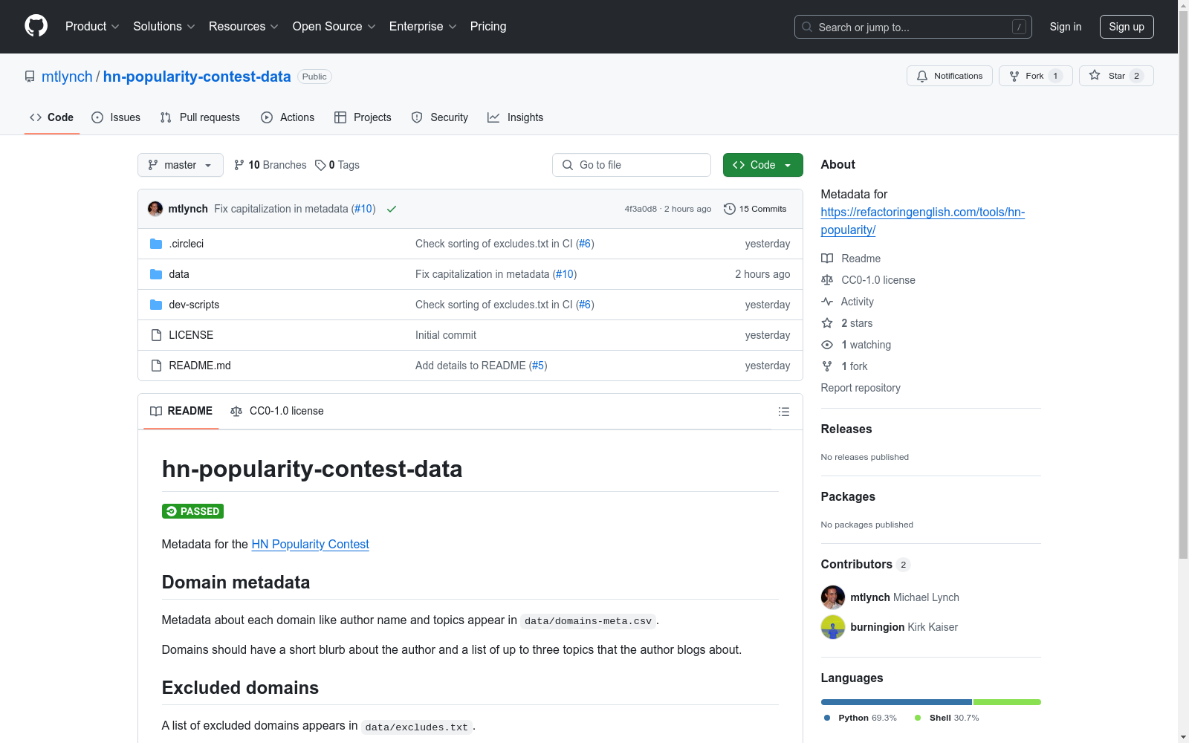Click the green commit status checkmark
The width and height of the screenshot is (1189, 743).
pos(392,209)
